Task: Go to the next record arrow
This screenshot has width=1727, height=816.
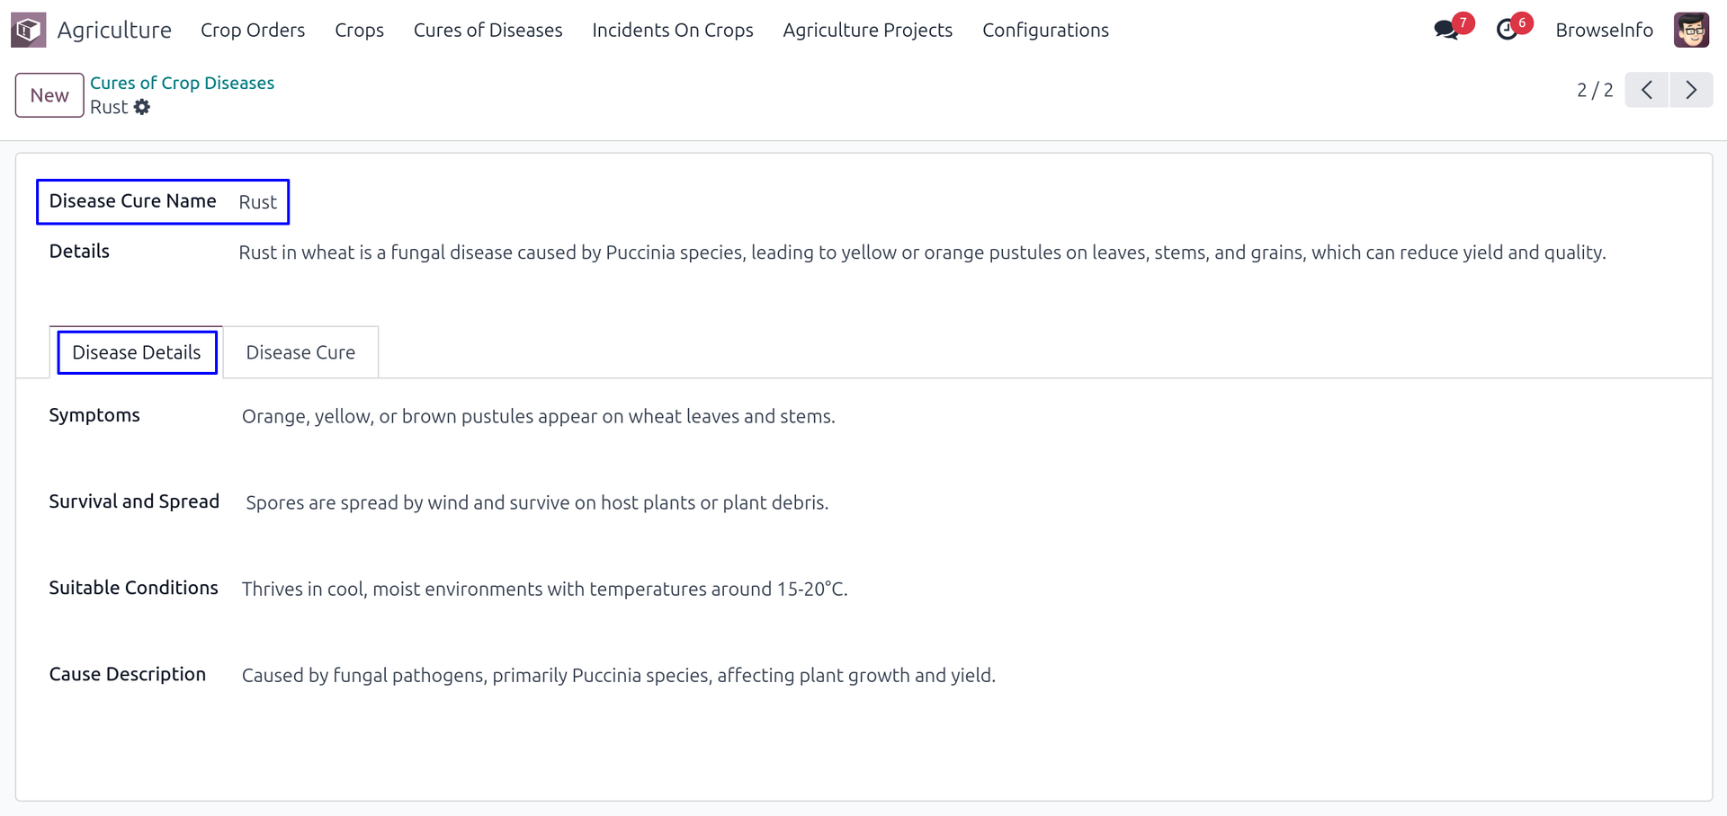Action: pos(1691,90)
